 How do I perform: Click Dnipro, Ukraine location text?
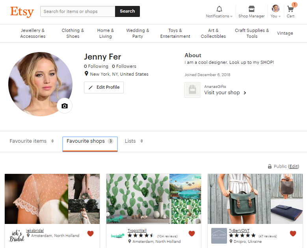[247, 242]
